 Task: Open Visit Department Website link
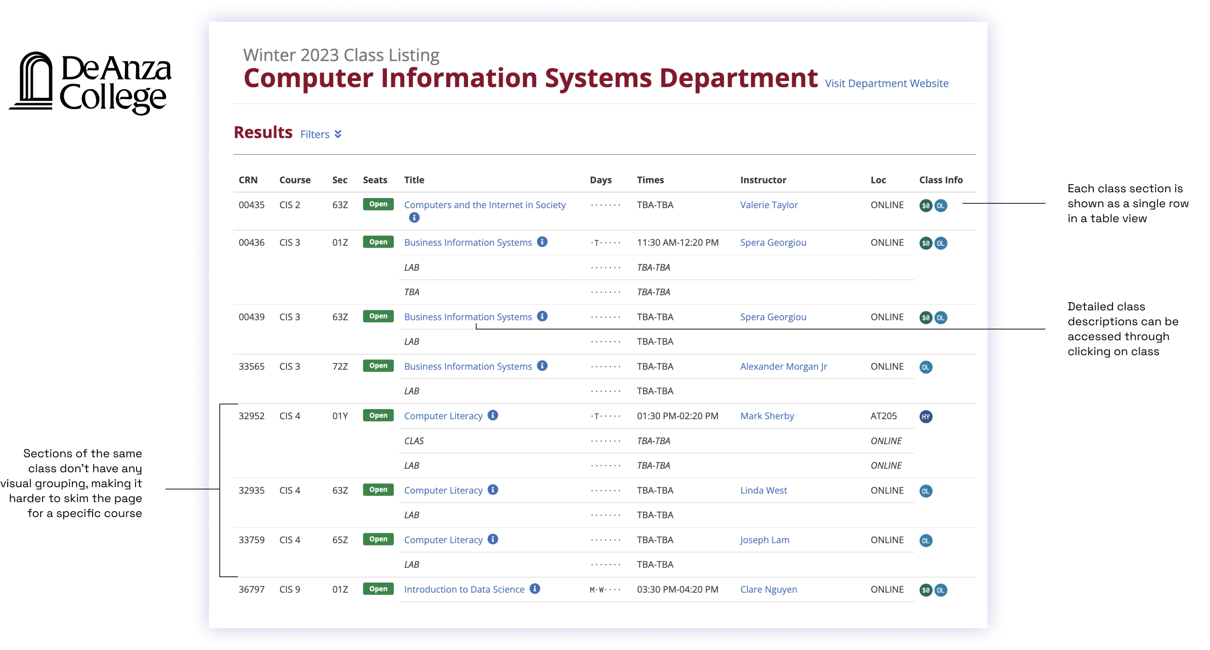click(886, 83)
